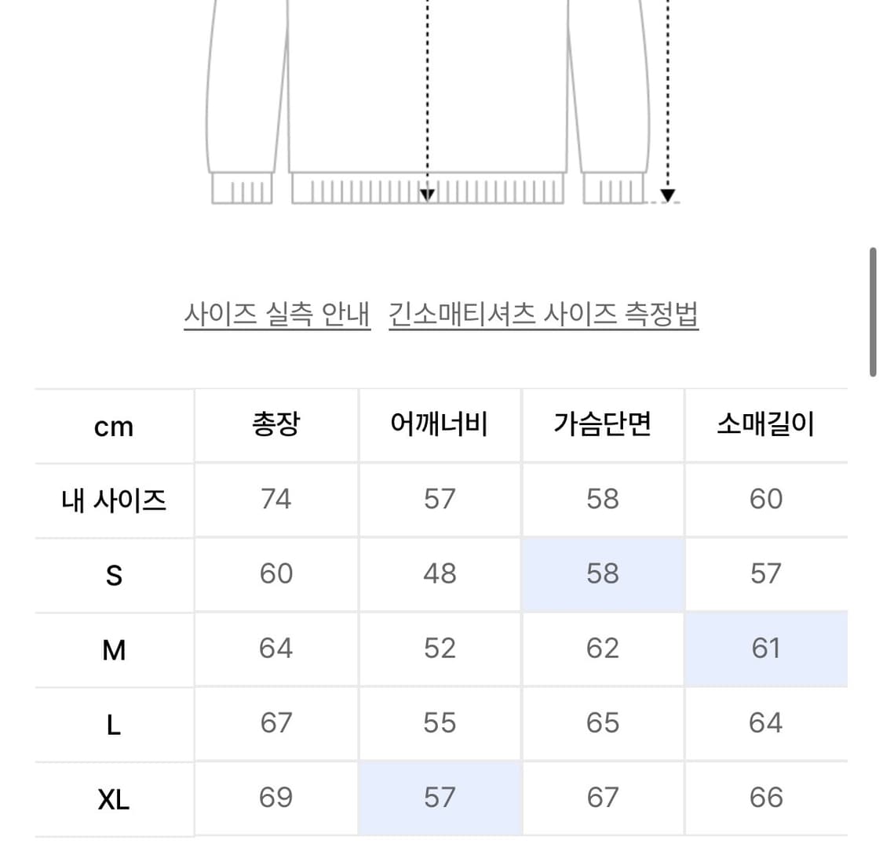This screenshot has height=862, width=883.
Task: Open the 사이즈 실측 안내 link
Action: [x=279, y=313]
